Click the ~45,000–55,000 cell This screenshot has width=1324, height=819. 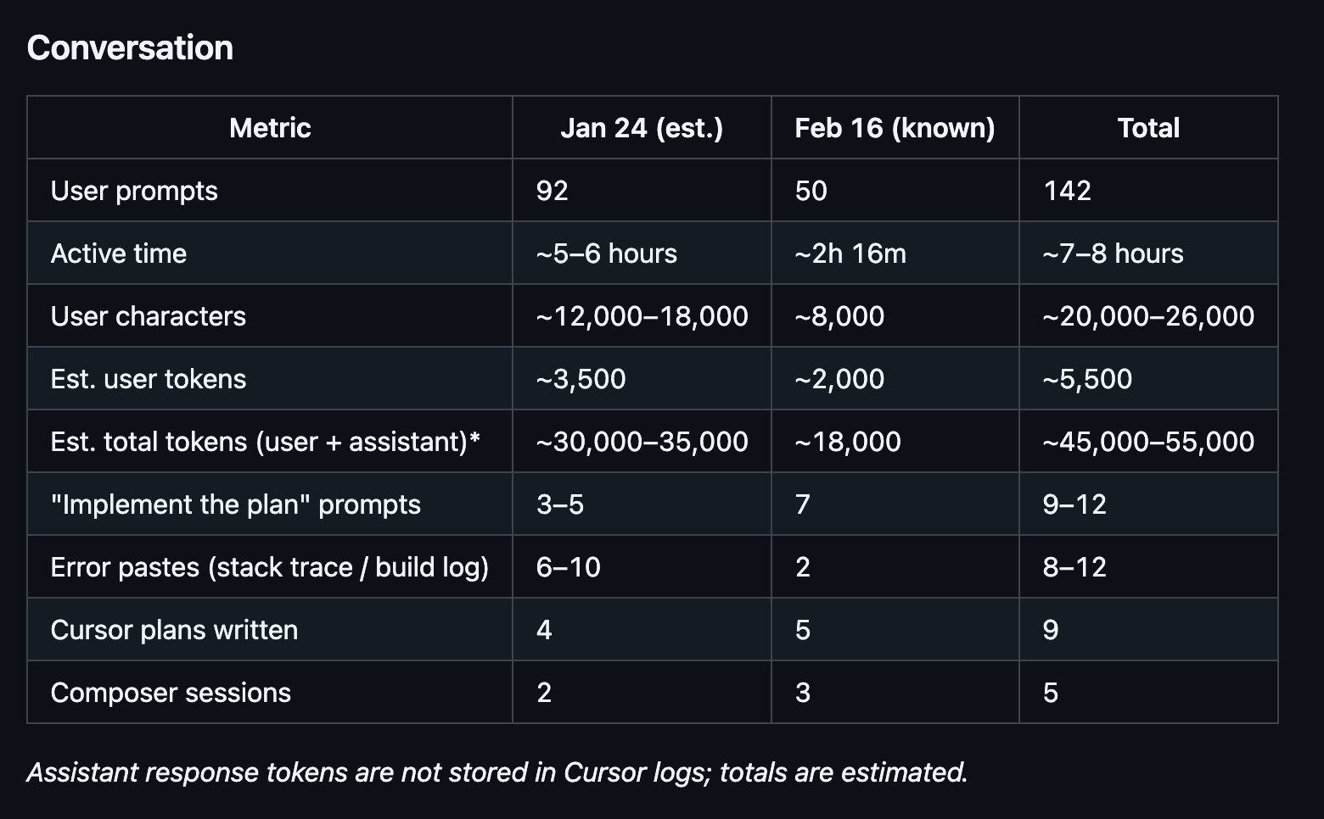1148,442
